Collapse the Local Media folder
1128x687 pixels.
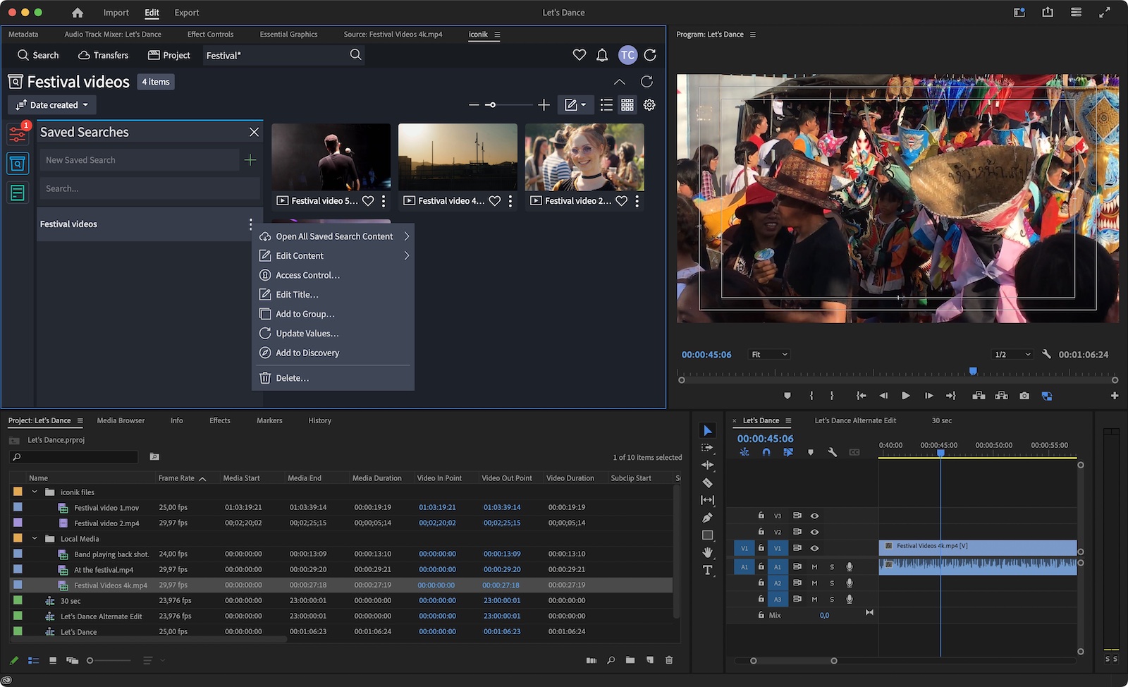pyautogui.click(x=35, y=538)
